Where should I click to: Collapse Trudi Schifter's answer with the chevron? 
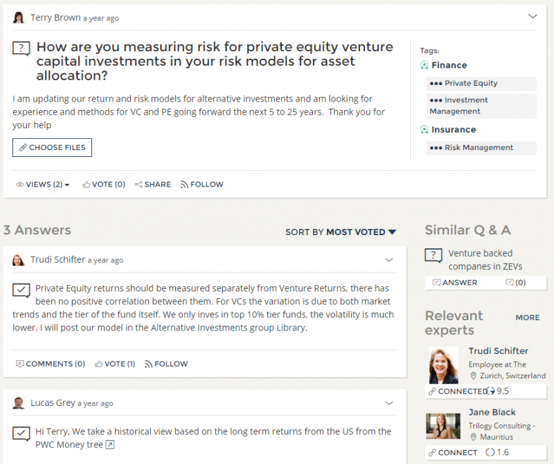(x=389, y=260)
